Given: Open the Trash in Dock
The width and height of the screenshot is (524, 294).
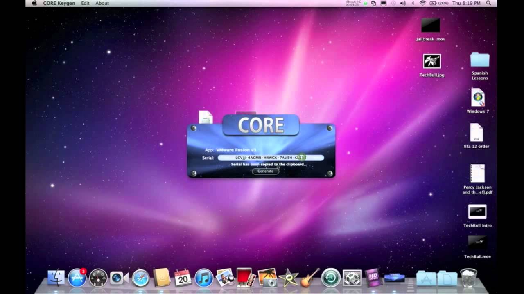Looking at the screenshot, I should click(468, 278).
